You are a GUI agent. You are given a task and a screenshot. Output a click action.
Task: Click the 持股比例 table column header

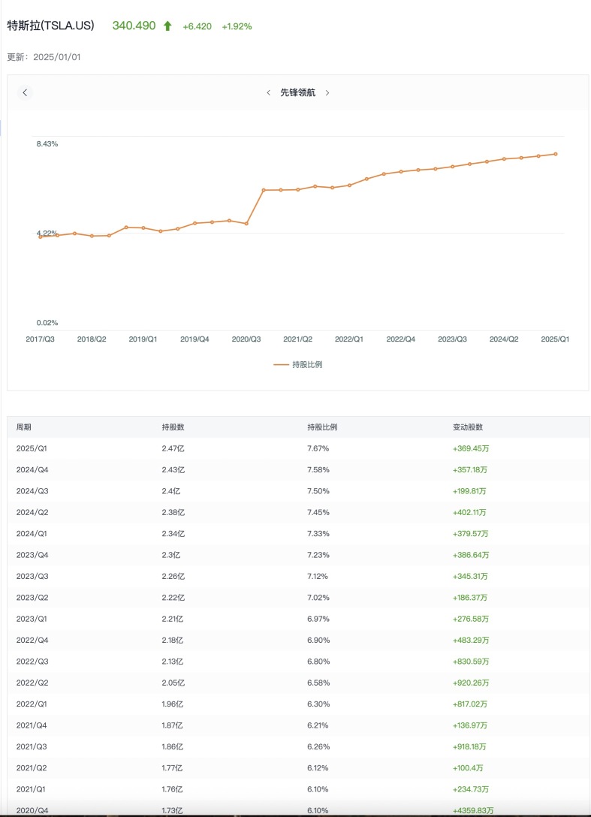pyautogui.click(x=322, y=427)
